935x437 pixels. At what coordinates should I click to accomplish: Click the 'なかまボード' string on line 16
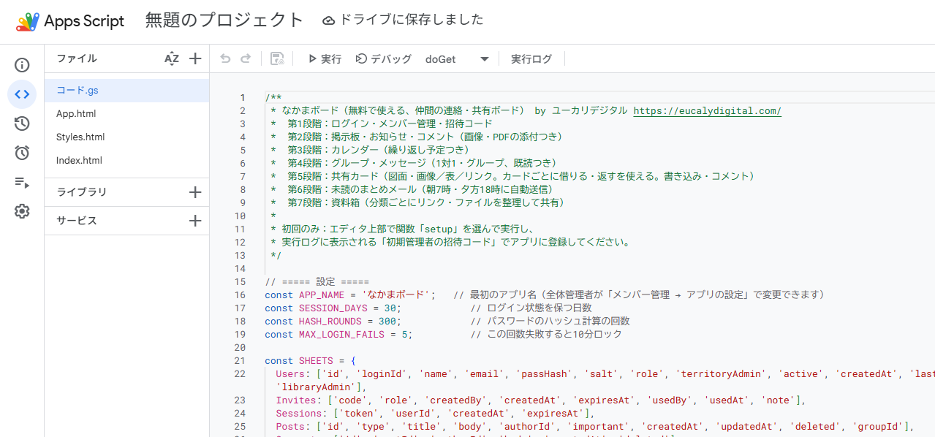396,295
